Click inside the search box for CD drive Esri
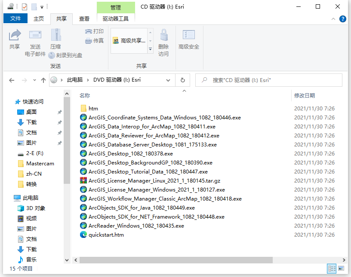 pos(268,80)
